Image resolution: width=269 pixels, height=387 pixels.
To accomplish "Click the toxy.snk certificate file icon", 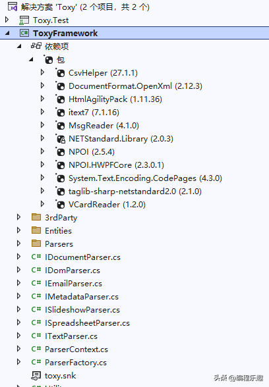I will pyautogui.click(x=36, y=375).
